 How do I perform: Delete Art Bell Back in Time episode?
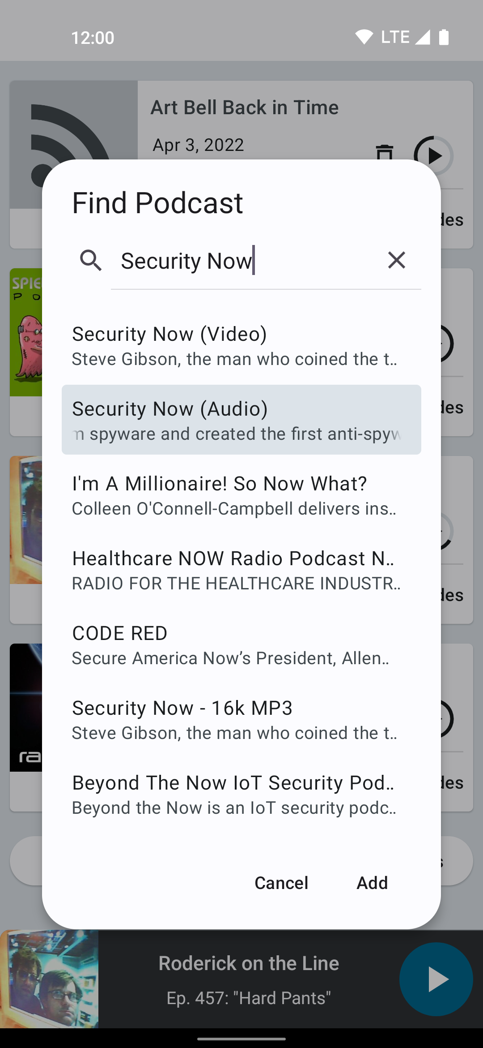(x=385, y=152)
